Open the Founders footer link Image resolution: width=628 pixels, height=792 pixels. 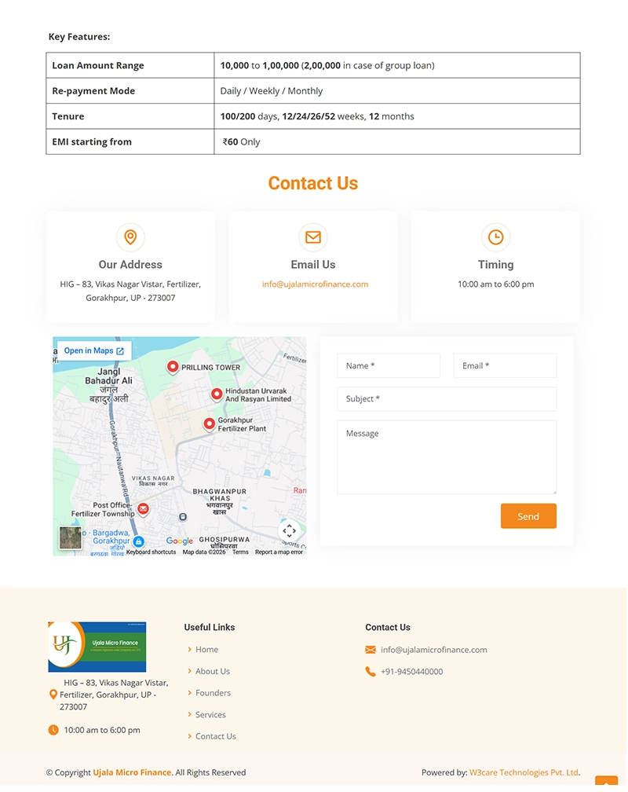pyautogui.click(x=213, y=693)
